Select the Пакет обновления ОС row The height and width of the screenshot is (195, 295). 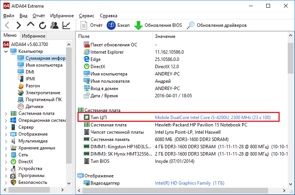coord(182,45)
